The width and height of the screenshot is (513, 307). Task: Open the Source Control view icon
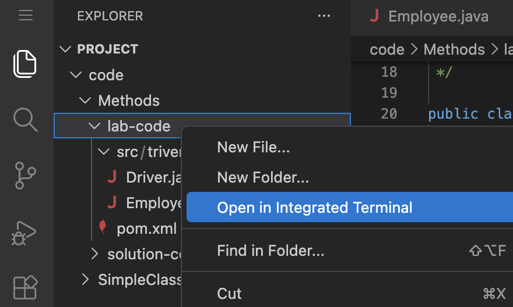pyautogui.click(x=25, y=176)
